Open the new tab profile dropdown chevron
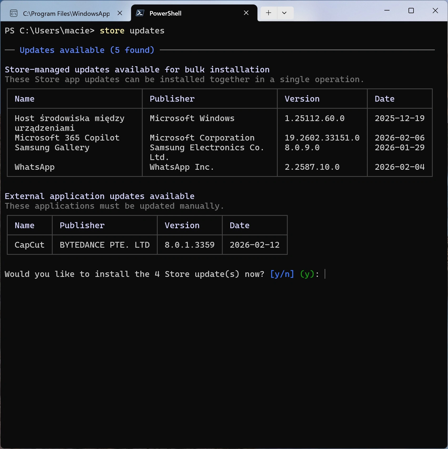Image resolution: width=448 pixels, height=449 pixels. coord(285,13)
